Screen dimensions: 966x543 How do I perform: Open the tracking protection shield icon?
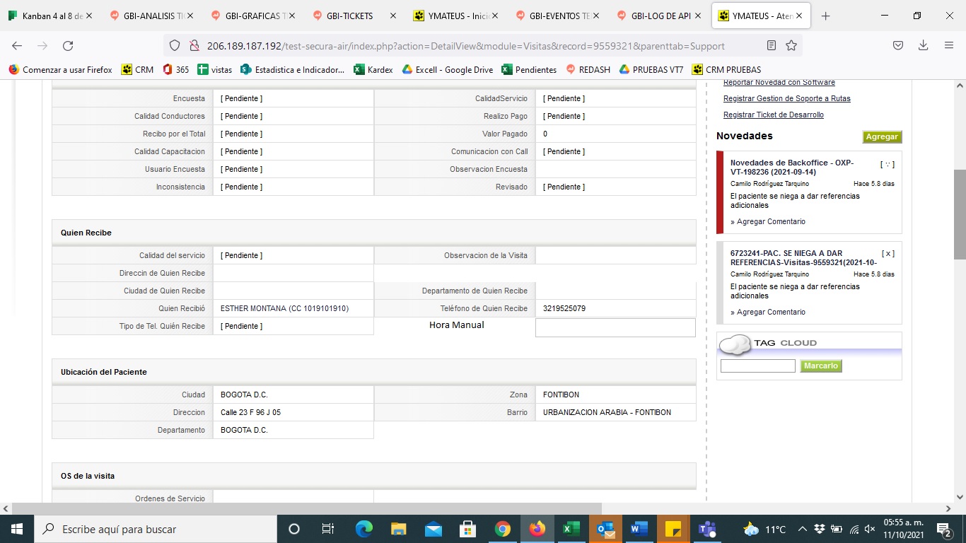point(175,45)
